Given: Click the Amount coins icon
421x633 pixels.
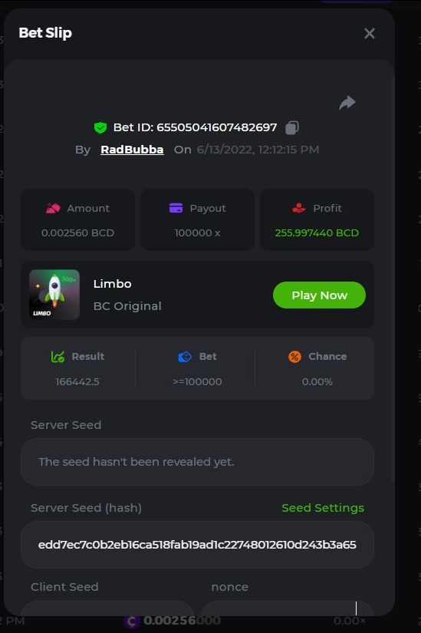Looking at the screenshot, I should click(53, 208).
